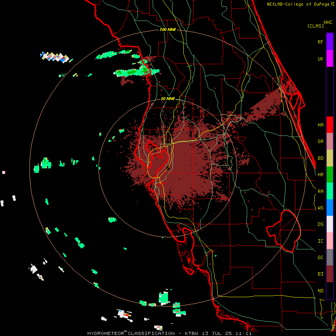Click the IC light pink legend swatch
This screenshot has height=336, width=336.
(330, 241)
